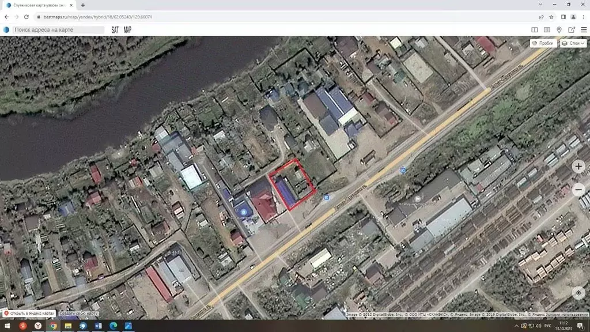Click the address search field
Viewport: 590px width, 332px height.
click(58, 30)
